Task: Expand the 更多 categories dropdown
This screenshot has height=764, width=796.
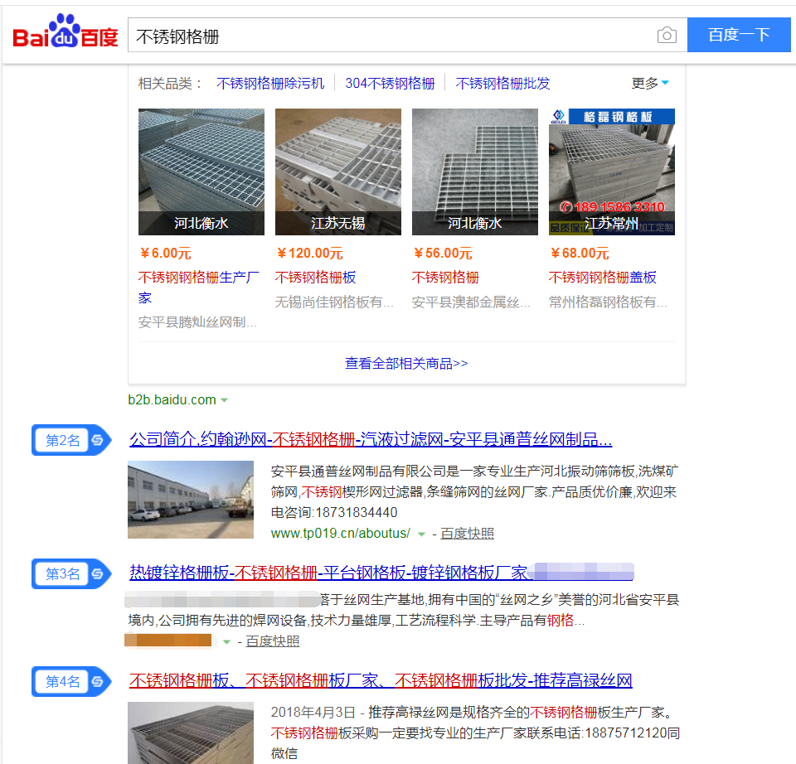Action: coord(650,83)
